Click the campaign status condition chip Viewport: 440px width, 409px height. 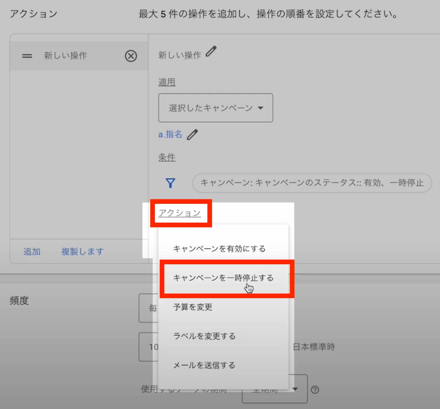pyautogui.click(x=312, y=183)
